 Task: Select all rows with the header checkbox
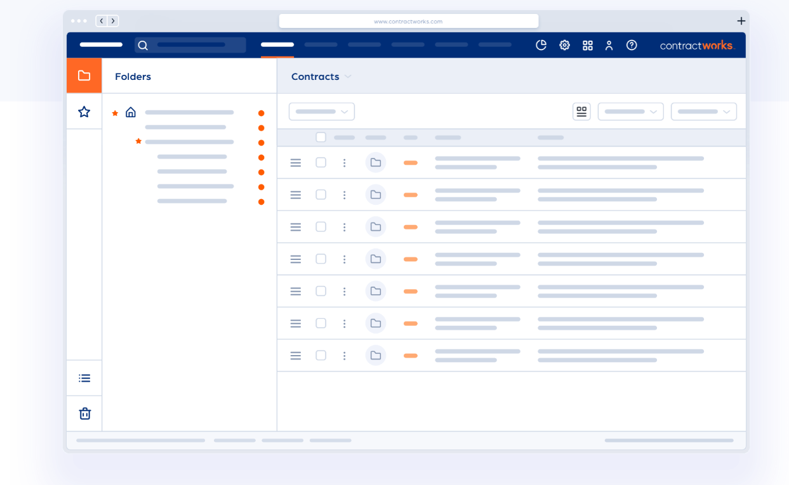[321, 137]
